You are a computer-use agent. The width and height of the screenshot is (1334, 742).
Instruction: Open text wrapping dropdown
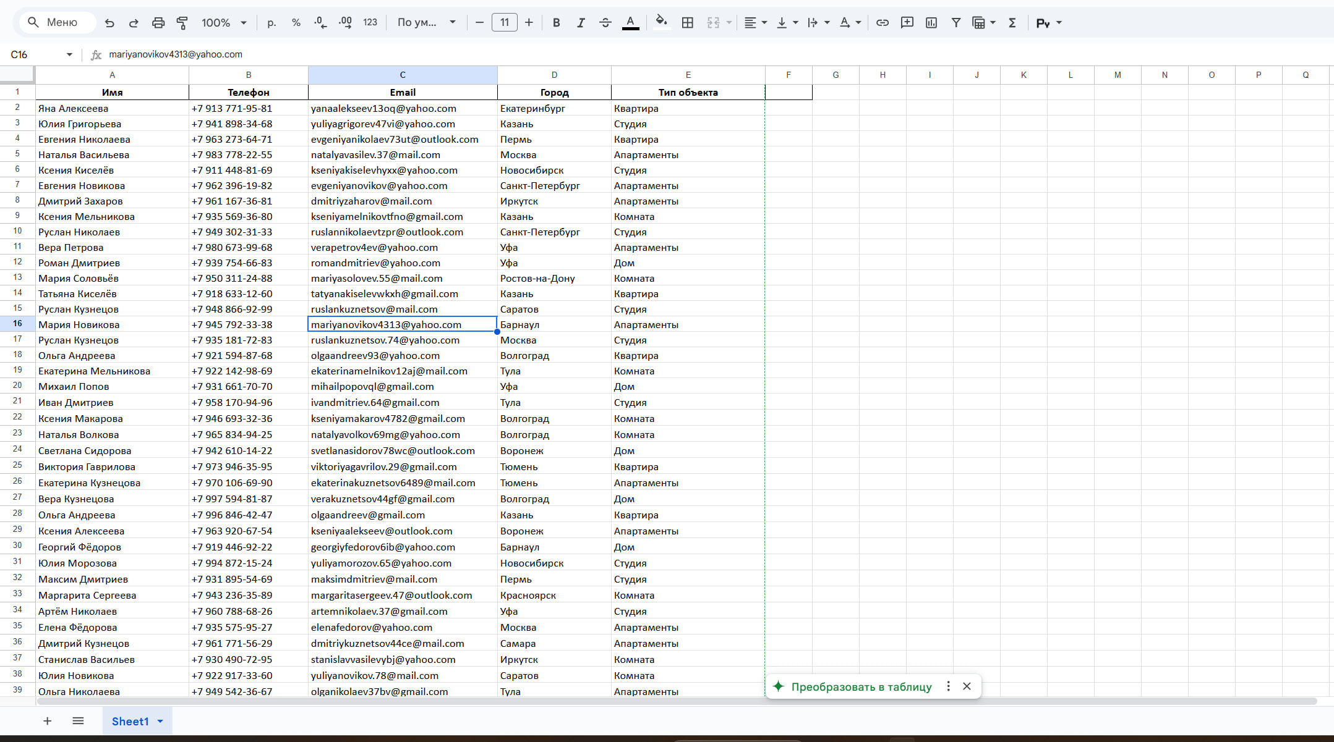[x=819, y=23]
